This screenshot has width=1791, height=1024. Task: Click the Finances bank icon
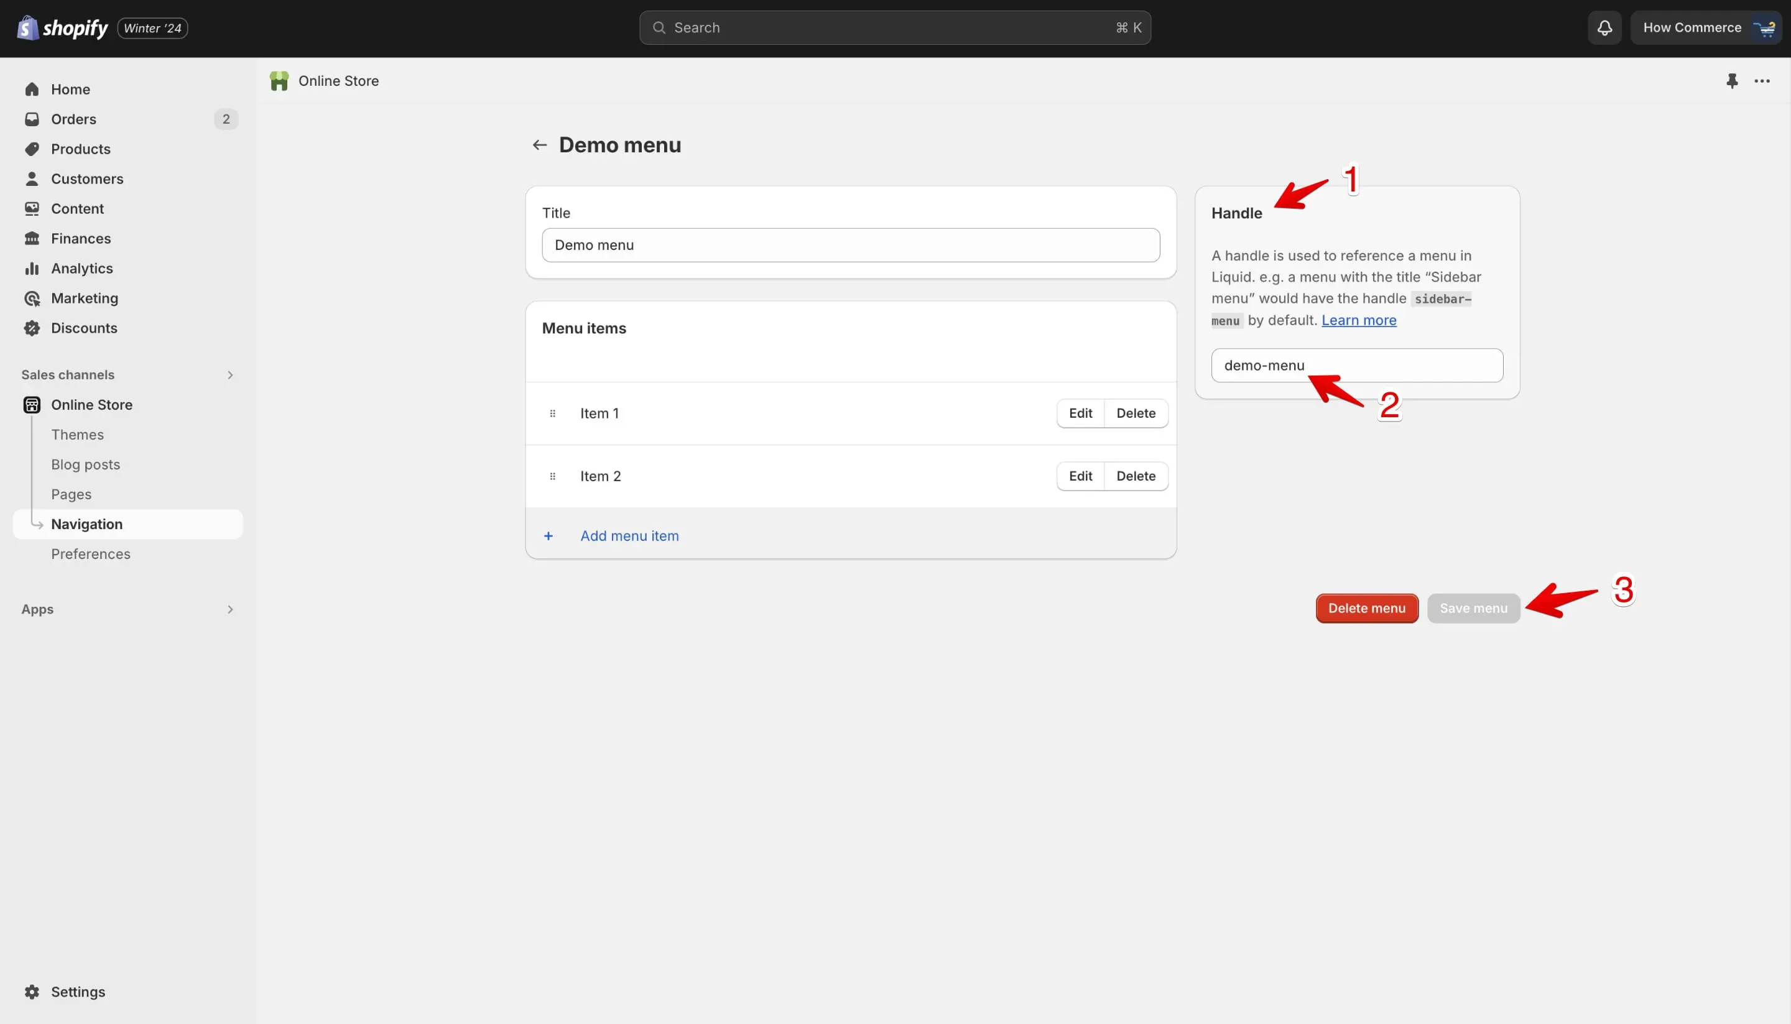pos(32,239)
